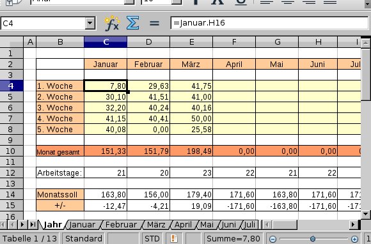371x244 pixels.
Task: Open the Name Box dropdown arrow
Action: coord(90,23)
